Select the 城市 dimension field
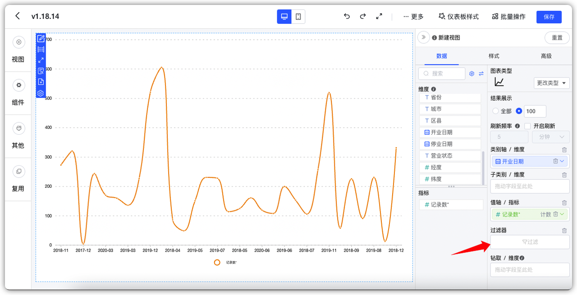This screenshot has width=577, height=295. point(450,109)
